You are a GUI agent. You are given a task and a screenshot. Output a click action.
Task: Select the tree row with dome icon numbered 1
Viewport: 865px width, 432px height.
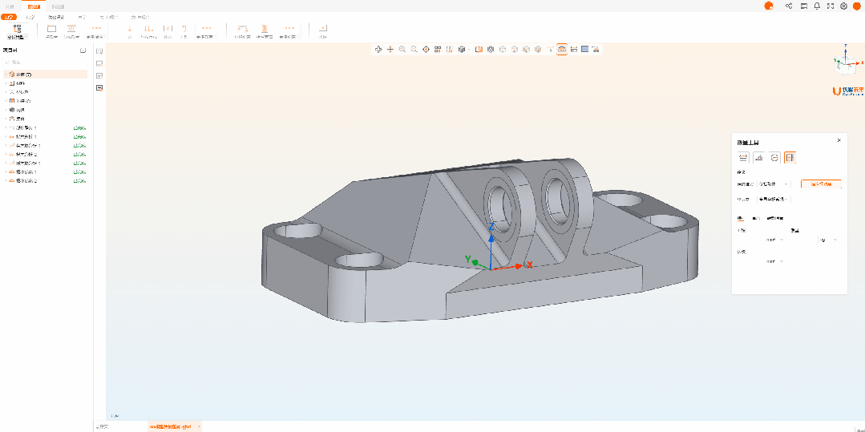[45, 172]
